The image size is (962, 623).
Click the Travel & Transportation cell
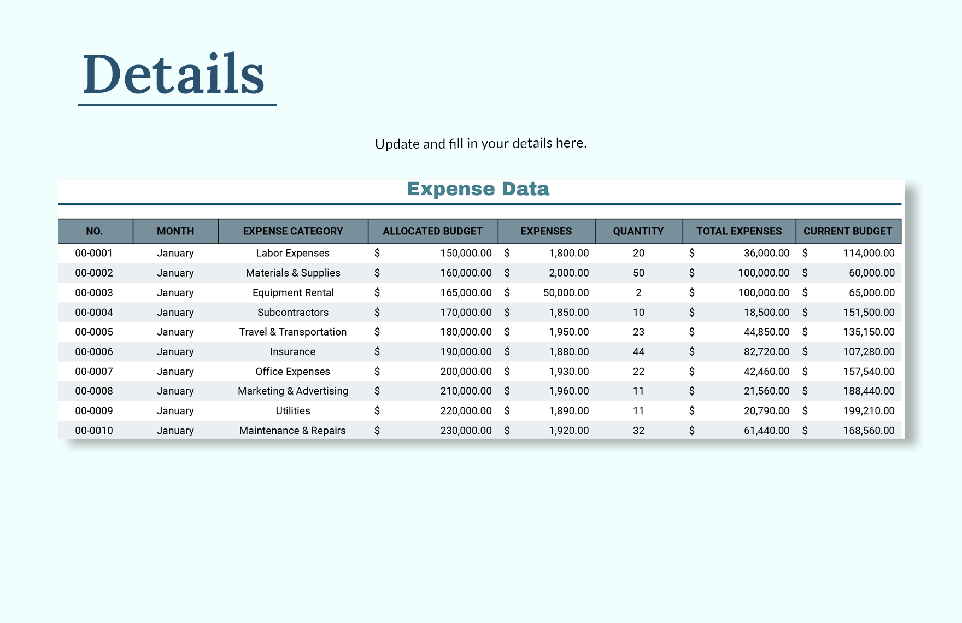(x=292, y=332)
